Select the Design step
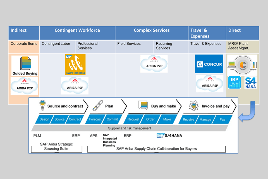Image resolution: width=268 pixels, height=179 pixels. point(44,119)
